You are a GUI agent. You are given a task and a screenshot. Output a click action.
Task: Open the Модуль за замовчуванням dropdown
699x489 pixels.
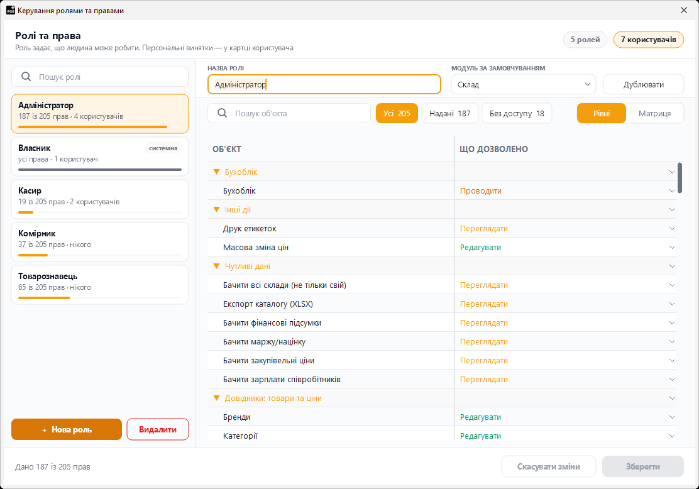(x=524, y=84)
